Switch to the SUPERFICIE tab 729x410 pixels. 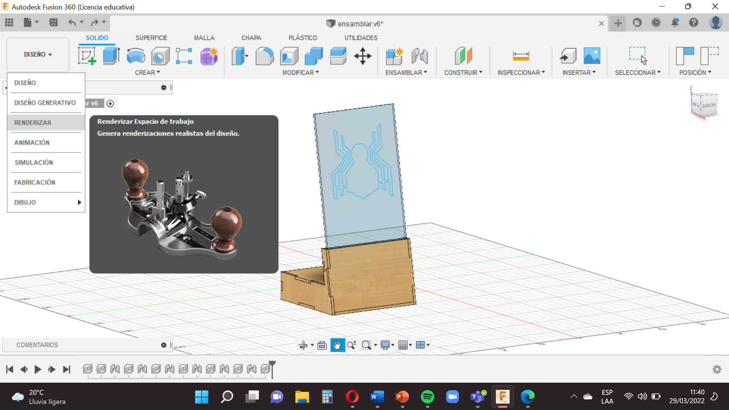151,38
